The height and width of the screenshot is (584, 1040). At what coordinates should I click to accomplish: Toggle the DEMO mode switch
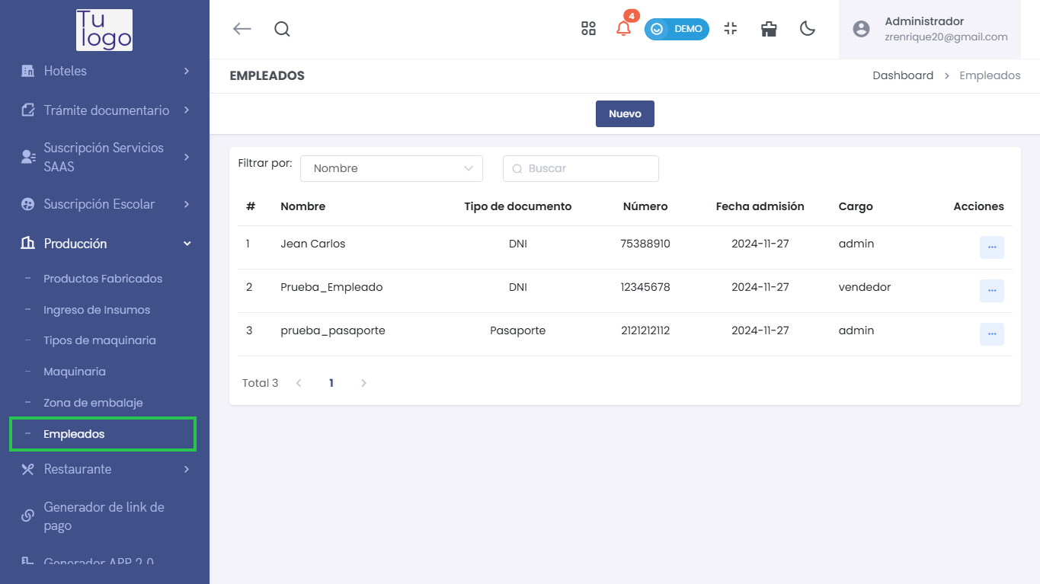pyautogui.click(x=677, y=29)
